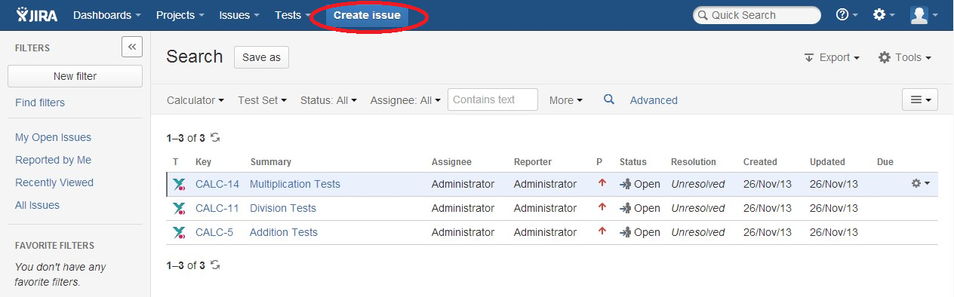The height and width of the screenshot is (297, 954).
Task: Open the Division Tests summary
Action: coord(283,208)
